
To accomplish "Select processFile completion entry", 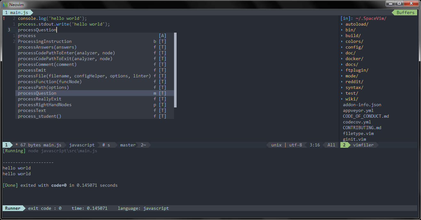I will pos(84,76).
